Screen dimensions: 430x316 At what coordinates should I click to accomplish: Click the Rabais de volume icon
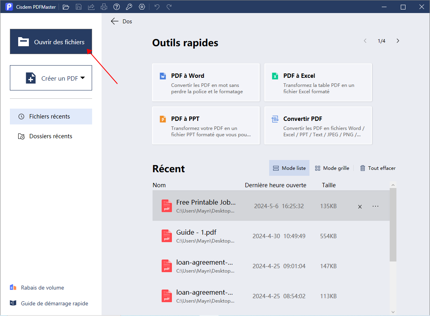tap(13, 287)
